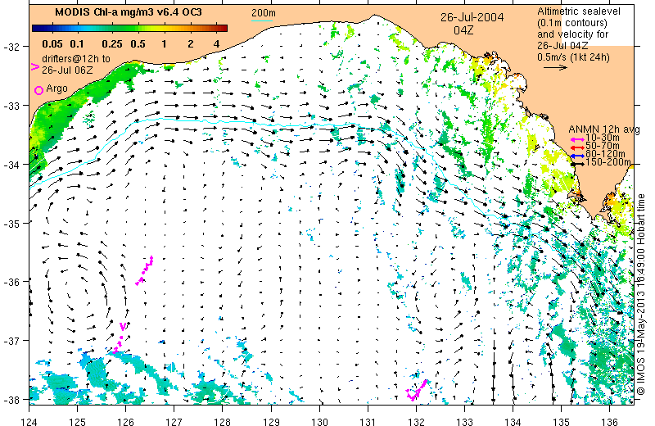The width and height of the screenshot is (655, 426).
Task: Click the 132 longitude axis label
Action: coord(416,421)
